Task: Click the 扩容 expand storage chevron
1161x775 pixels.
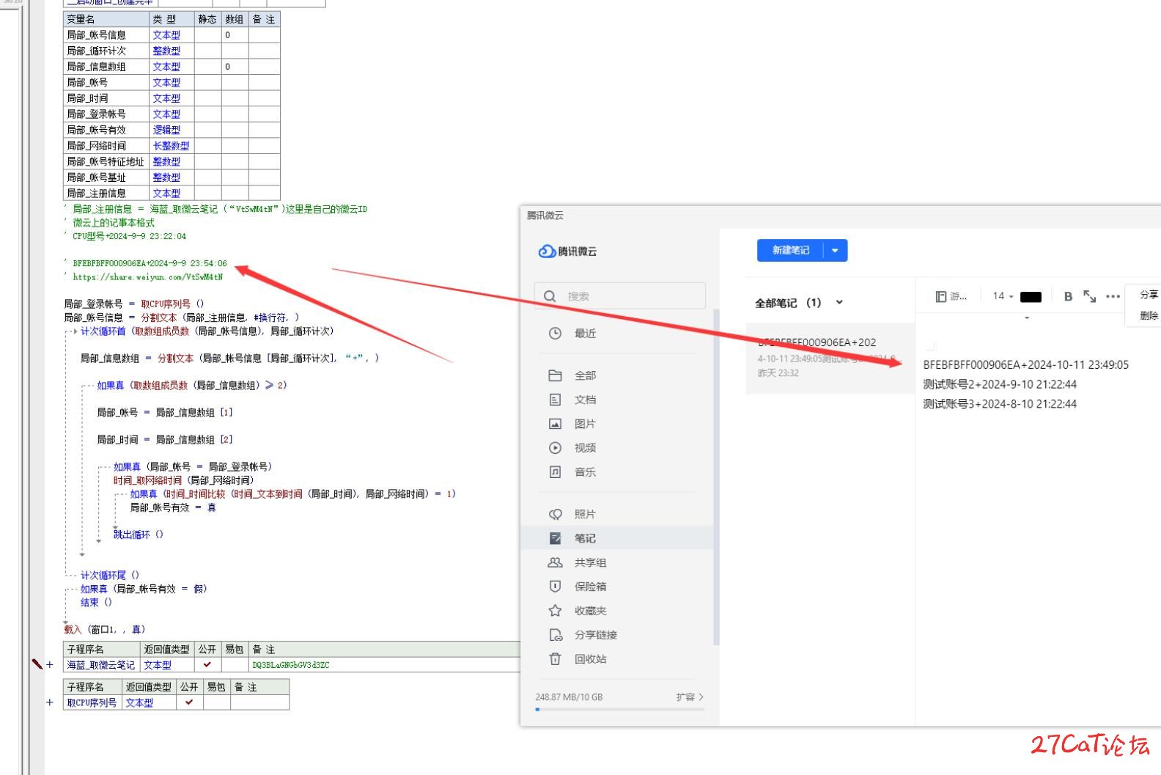Action: (701, 697)
